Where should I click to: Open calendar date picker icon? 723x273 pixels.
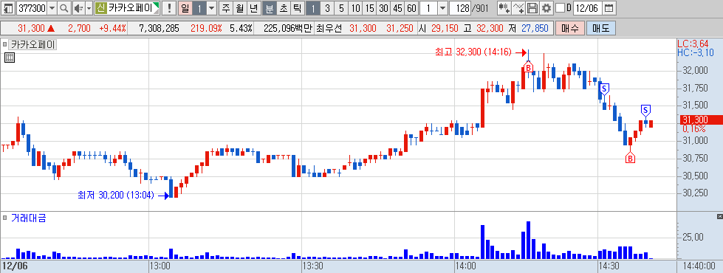coord(609,8)
